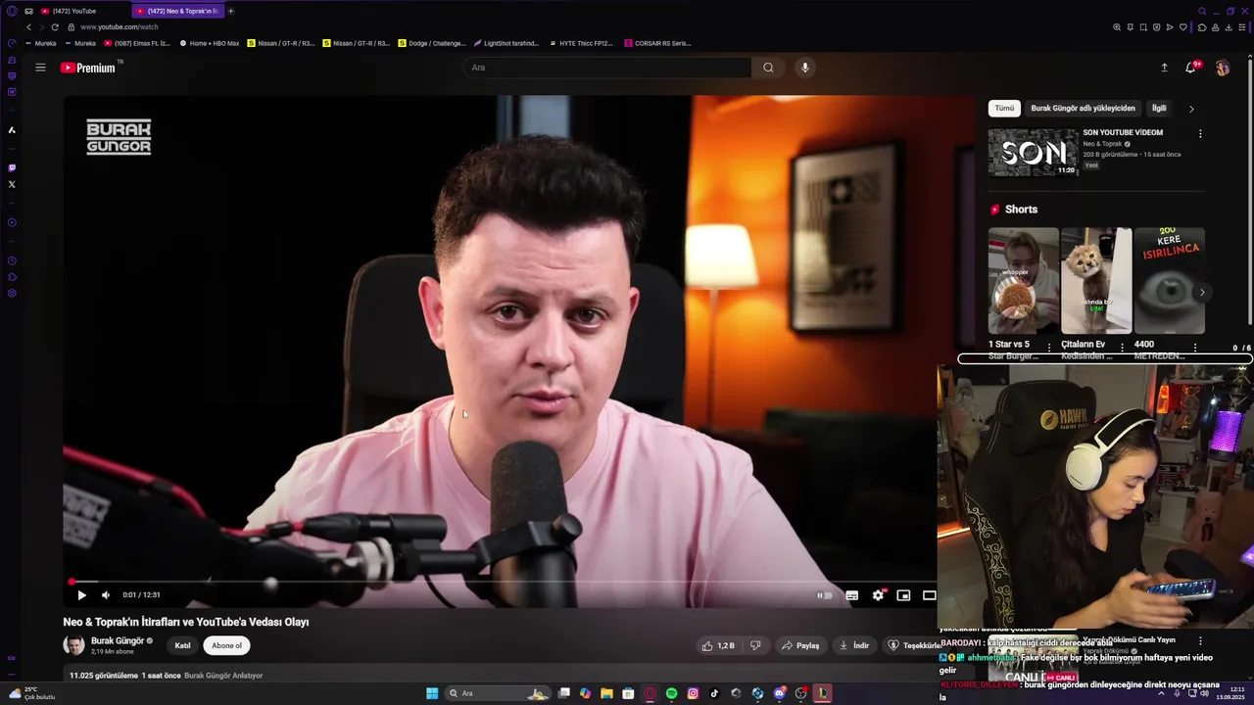Click the Katıl join button
The width and height of the screenshot is (1254, 705).
coord(182,645)
